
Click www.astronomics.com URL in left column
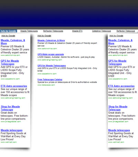pyautogui.click(x=10, y=55)
